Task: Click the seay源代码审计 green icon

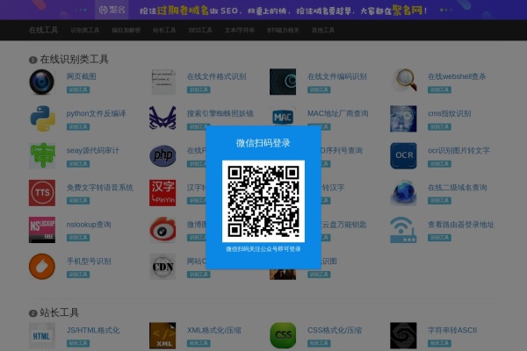Action: coord(41,155)
